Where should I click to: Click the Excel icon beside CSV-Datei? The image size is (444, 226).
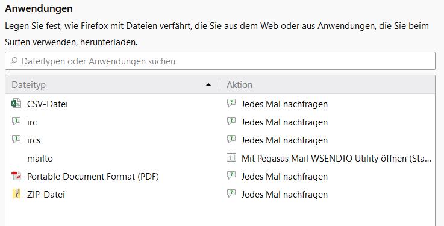pos(16,104)
